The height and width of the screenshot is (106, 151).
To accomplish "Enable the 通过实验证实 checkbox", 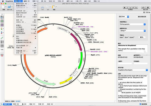I will (137, 17).
